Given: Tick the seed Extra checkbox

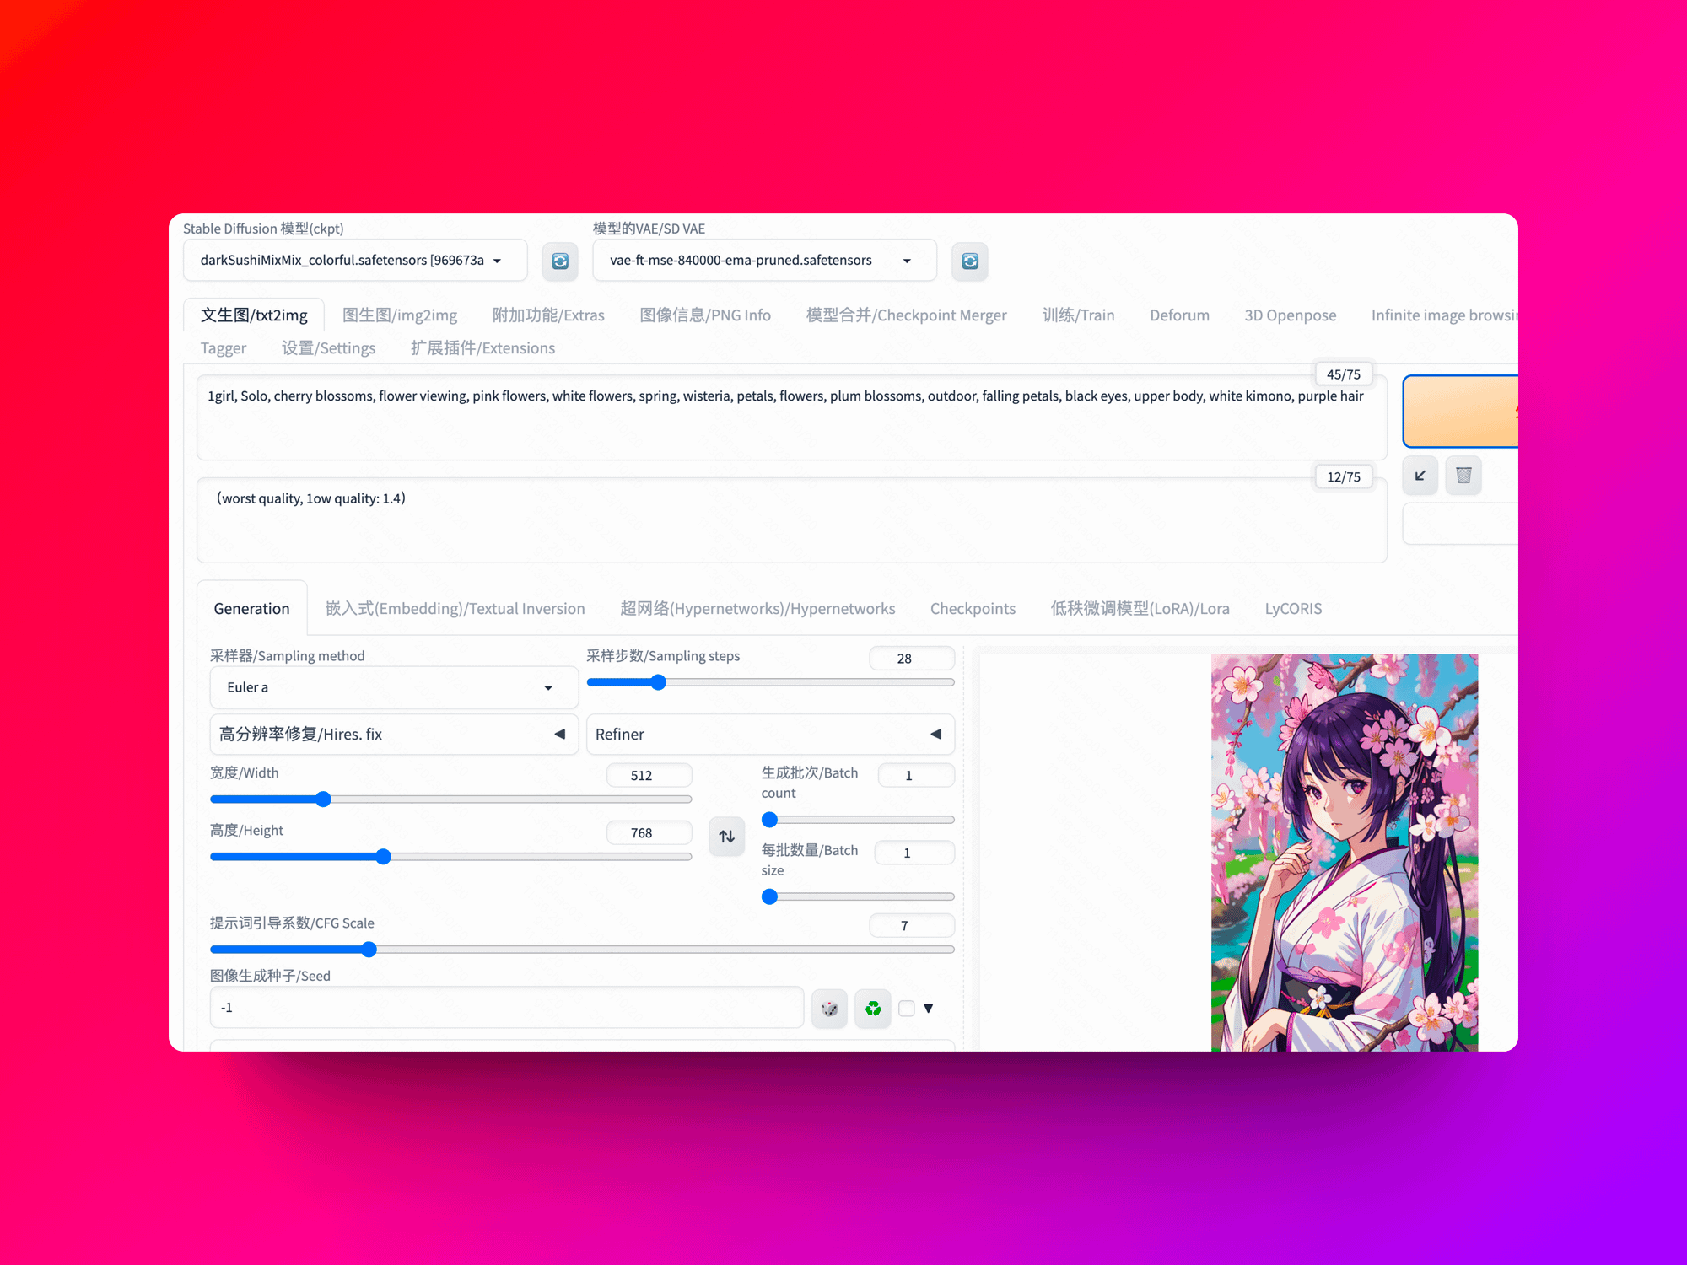Looking at the screenshot, I should pyautogui.click(x=907, y=1009).
